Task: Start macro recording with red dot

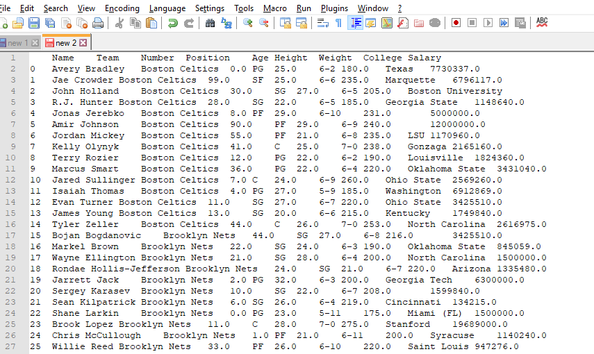Action: [x=456, y=23]
